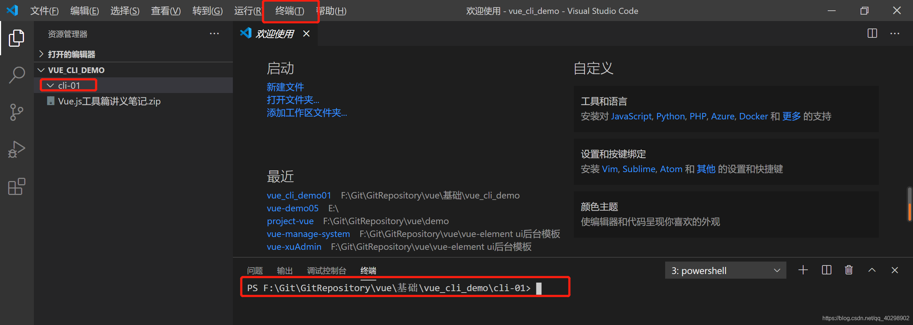Screen dimensions: 913x325
Task: Open the Source Control view
Action: coord(16,112)
